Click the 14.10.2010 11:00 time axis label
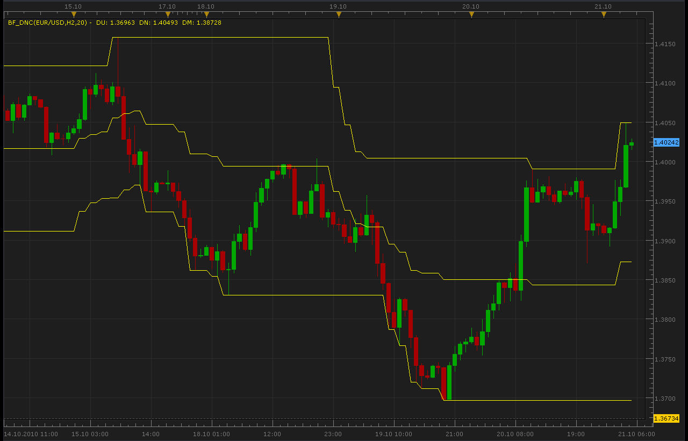Image resolution: width=688 pixels, height=441 pixels. point(31,434)
